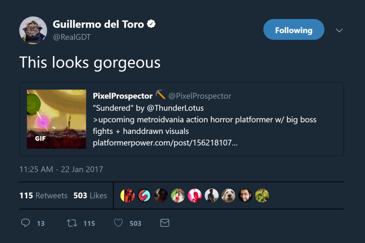Select the tweet timestamp 22 Jan 2017

[x=61, y=169]
